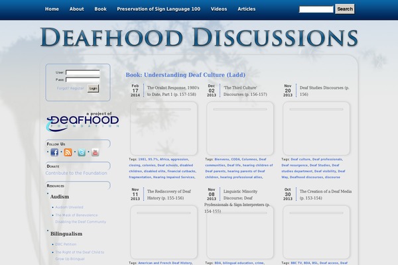The width and height of the screenshot is (398, 265).
Task: Open the Articles menu item
Action: coord(247,9)
